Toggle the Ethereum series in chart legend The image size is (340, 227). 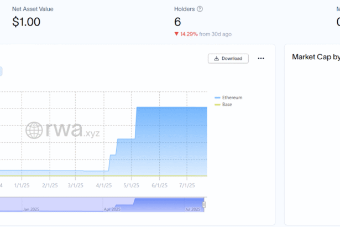tap(232, 97)
